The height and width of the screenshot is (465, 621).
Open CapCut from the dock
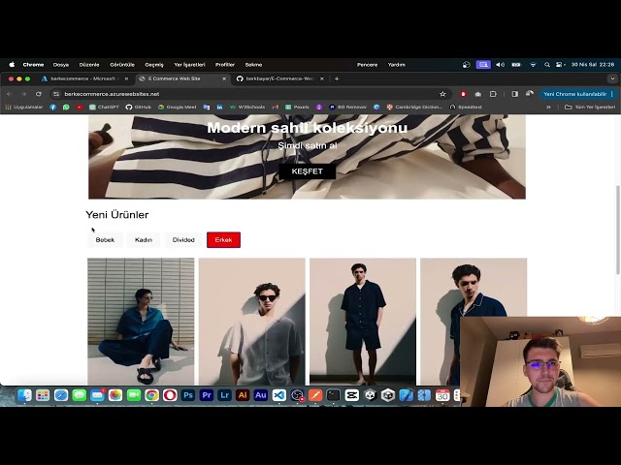tap(351, 395)
